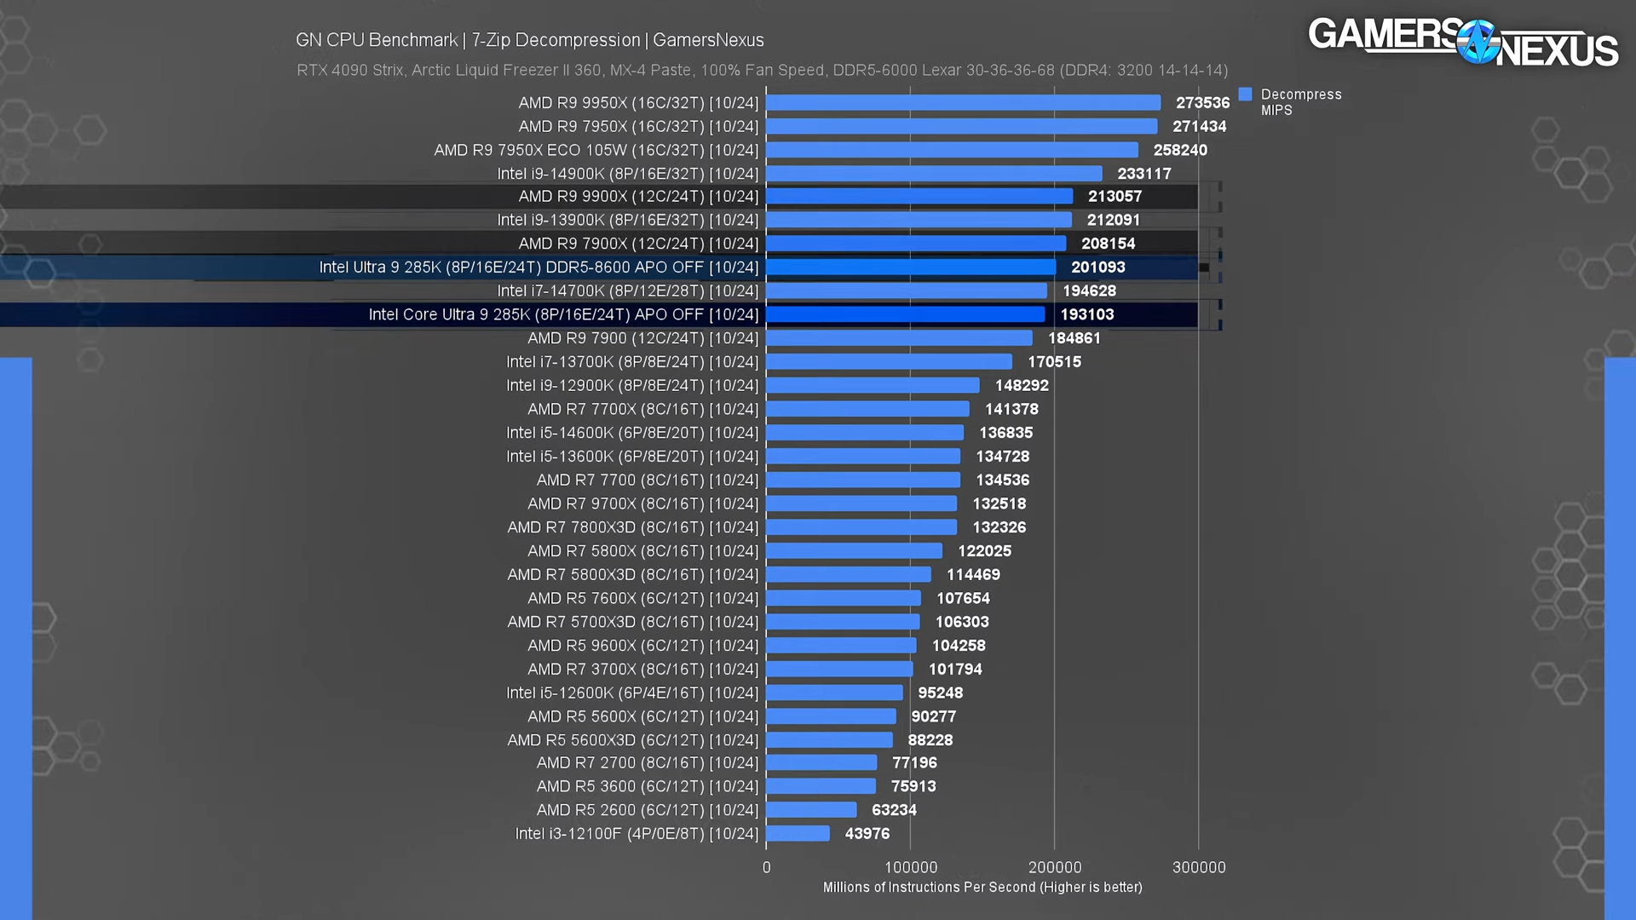
Task: Click the 'Intel Ultra 9 285K DDR5-8600 APO OFF' label
Action: coord(539,267)
